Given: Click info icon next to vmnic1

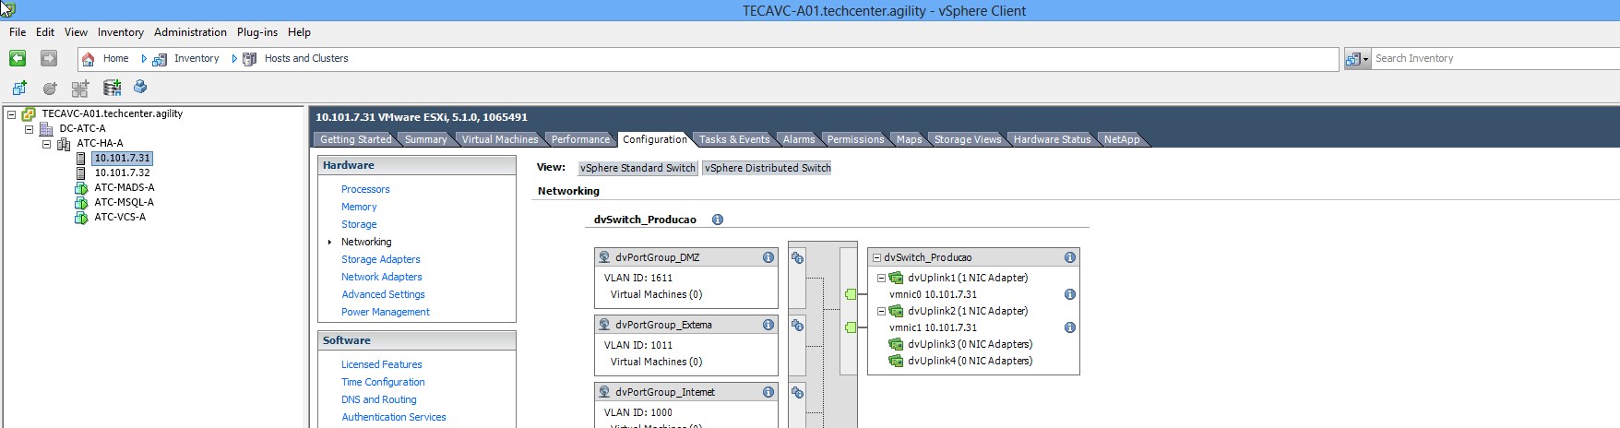Looking at the screenshot, I should tap(1069, 327).
